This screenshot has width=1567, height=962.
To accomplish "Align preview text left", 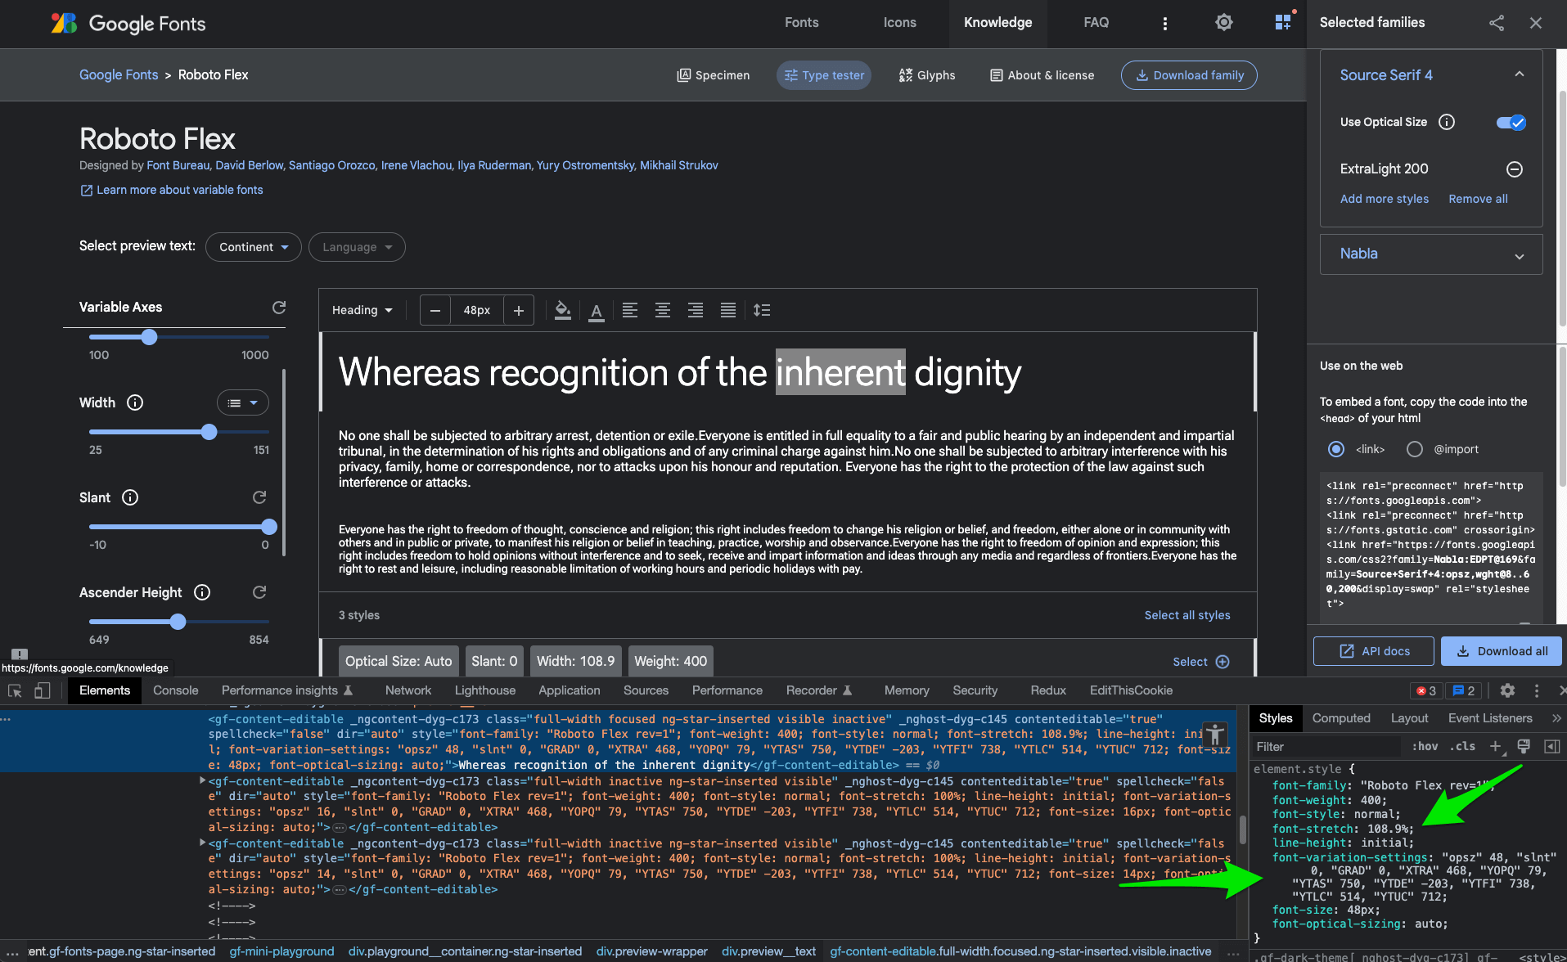I will [630, 310].
